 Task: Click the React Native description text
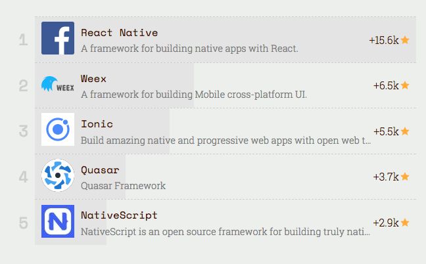(x=189, y=49)
